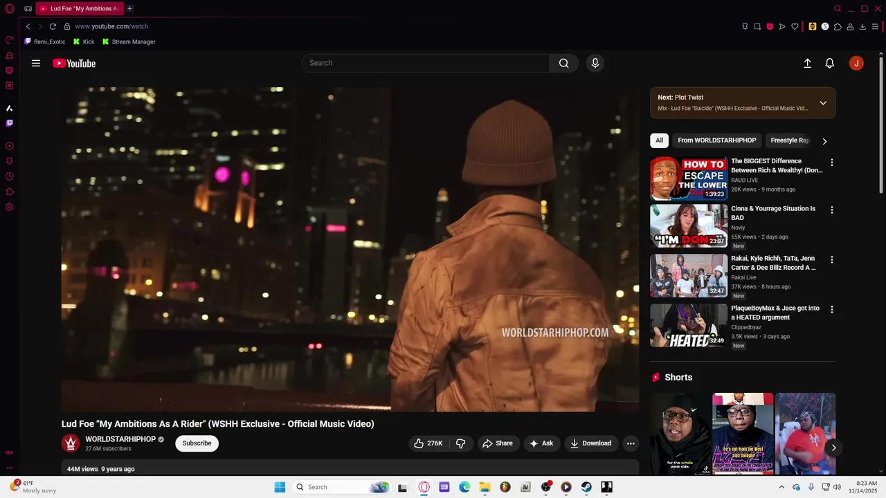Open the Opera GX Corner gamepad icon
Screen dimensions: 886x498
(x=28, y=9)
